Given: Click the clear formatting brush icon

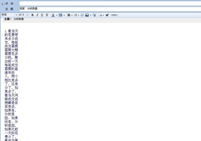Looking at the screenshot, I should pos(107,15).
